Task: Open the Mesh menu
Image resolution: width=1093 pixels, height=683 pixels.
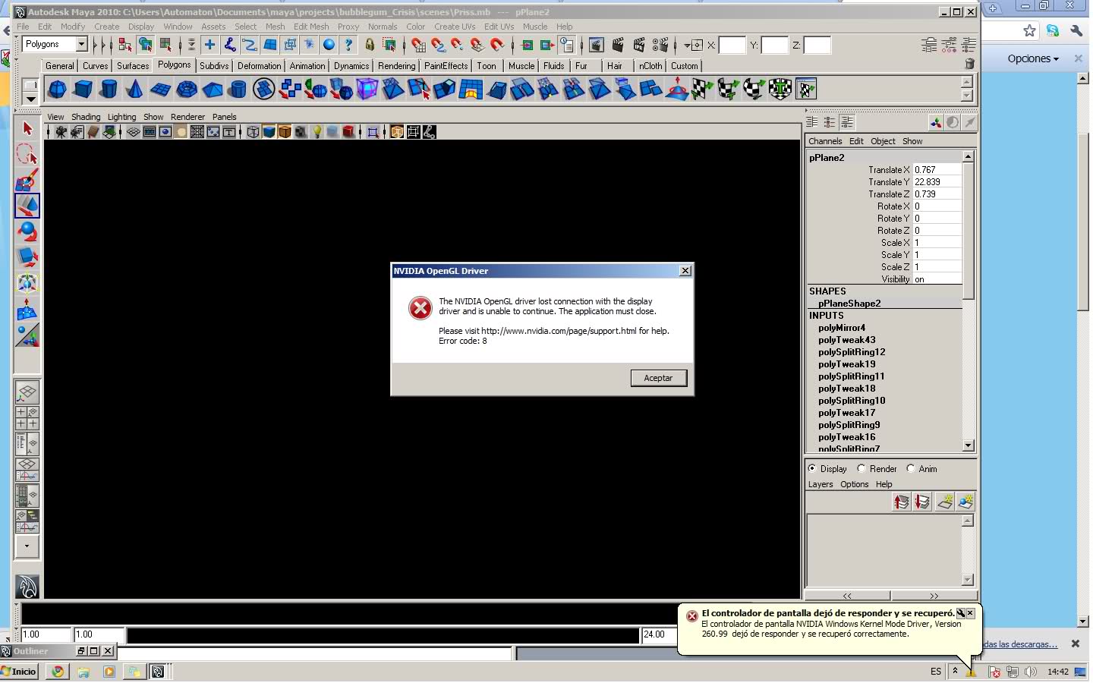Action: pos(275,27)
